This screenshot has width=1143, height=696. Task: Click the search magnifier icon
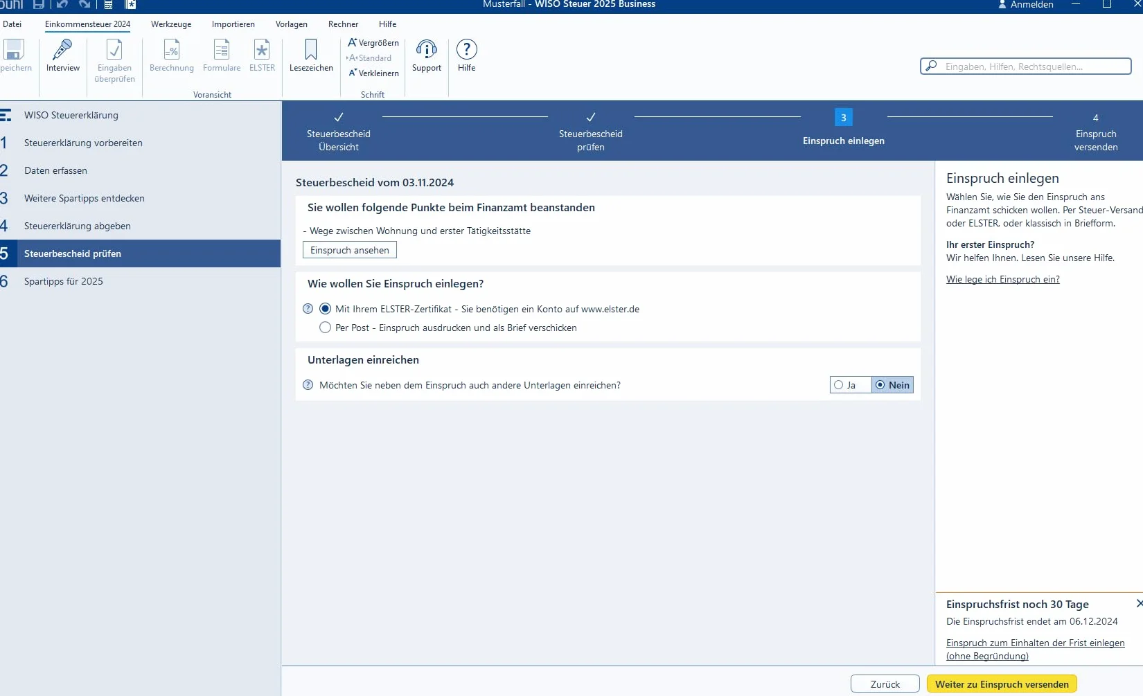(932, 66)
